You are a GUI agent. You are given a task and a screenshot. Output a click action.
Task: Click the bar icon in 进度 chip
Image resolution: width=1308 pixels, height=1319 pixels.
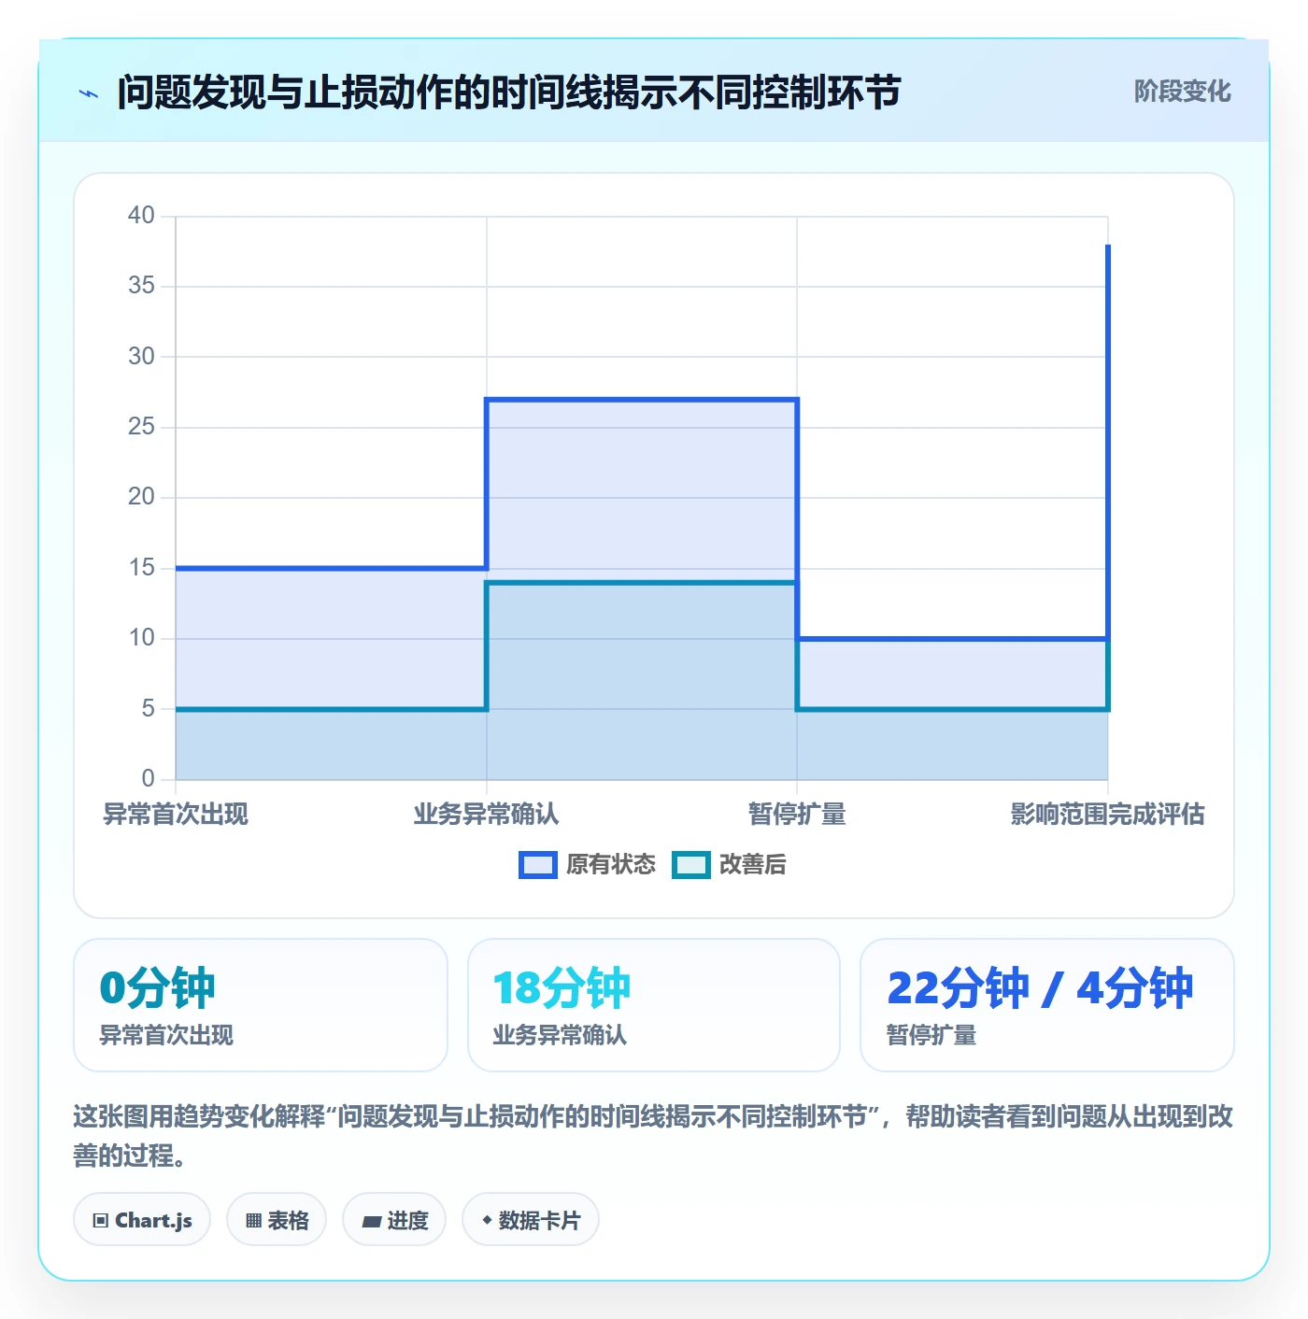pyautogui.click(x=371, y=1222)
